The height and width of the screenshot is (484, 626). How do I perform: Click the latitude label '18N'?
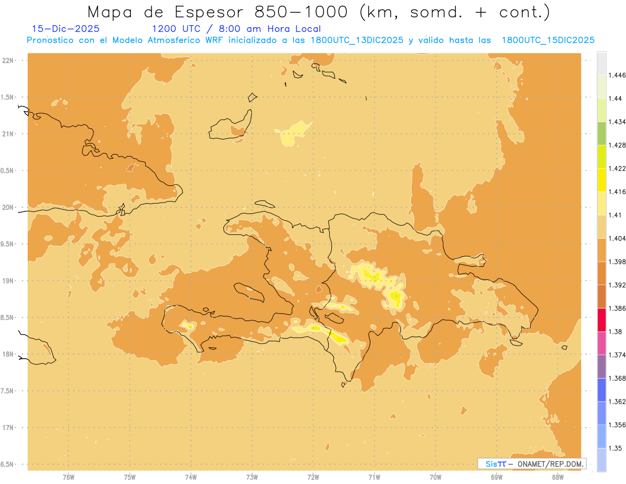tap(9, 354)
